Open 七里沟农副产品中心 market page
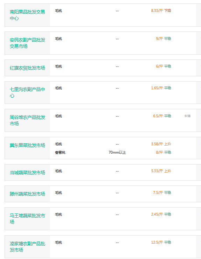The image size is (201, 259). [x=27, y=92]
